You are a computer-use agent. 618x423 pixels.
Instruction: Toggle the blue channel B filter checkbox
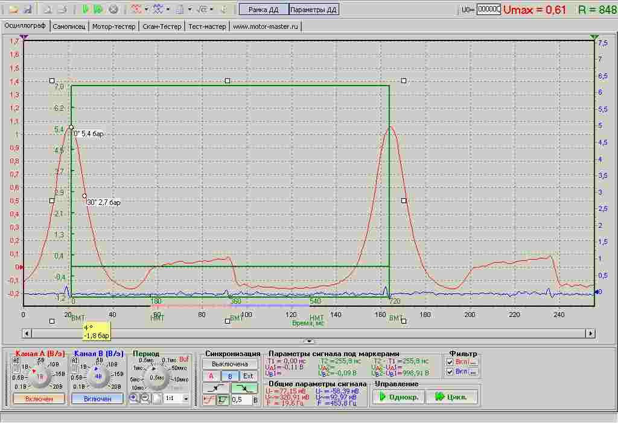(450, 372)
